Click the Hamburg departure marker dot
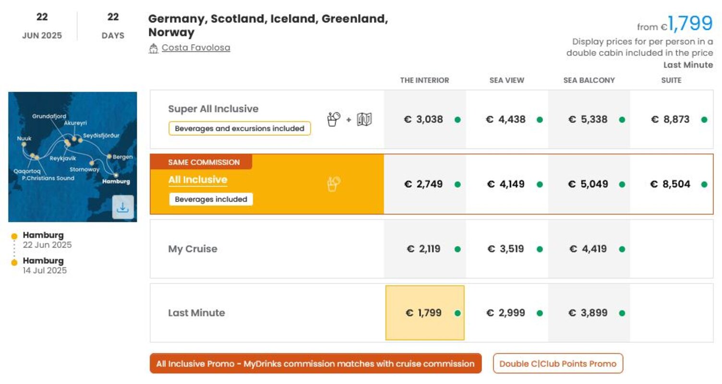The image size is (722, 384). click(x=14, y=236)
